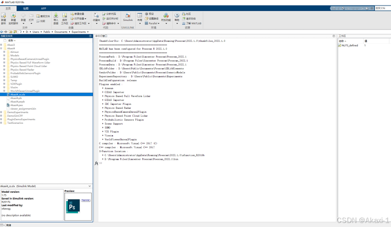
Task: Switch to the APP tab
Action: click(44, 9)
